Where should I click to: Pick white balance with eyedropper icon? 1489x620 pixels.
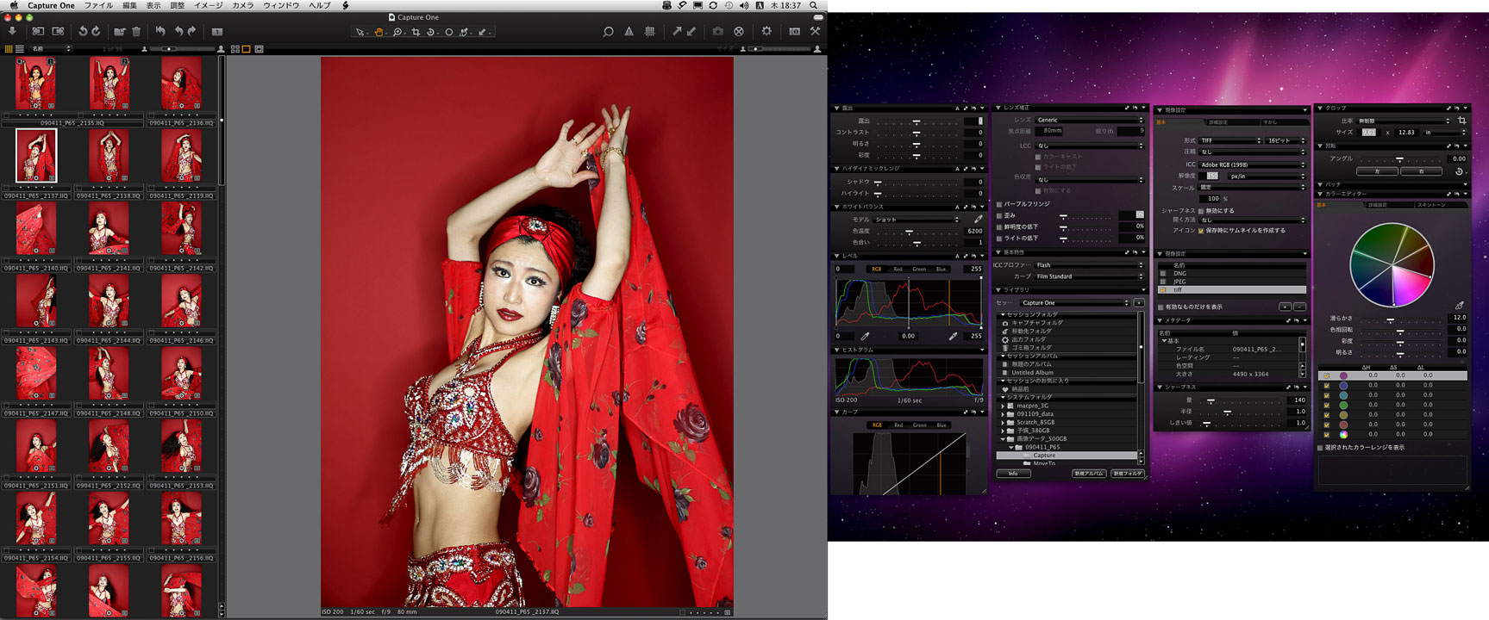(978, 219)
